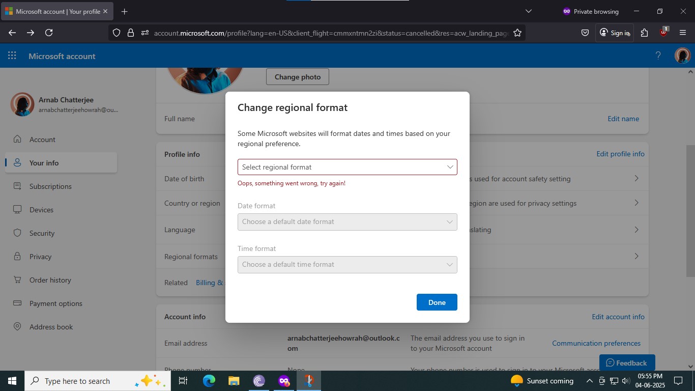Open the Address book

click(51, 327)
